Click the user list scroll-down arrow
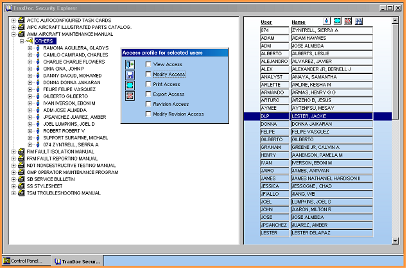The height and width of the screenshot is (269, 407). coord(395,242)
